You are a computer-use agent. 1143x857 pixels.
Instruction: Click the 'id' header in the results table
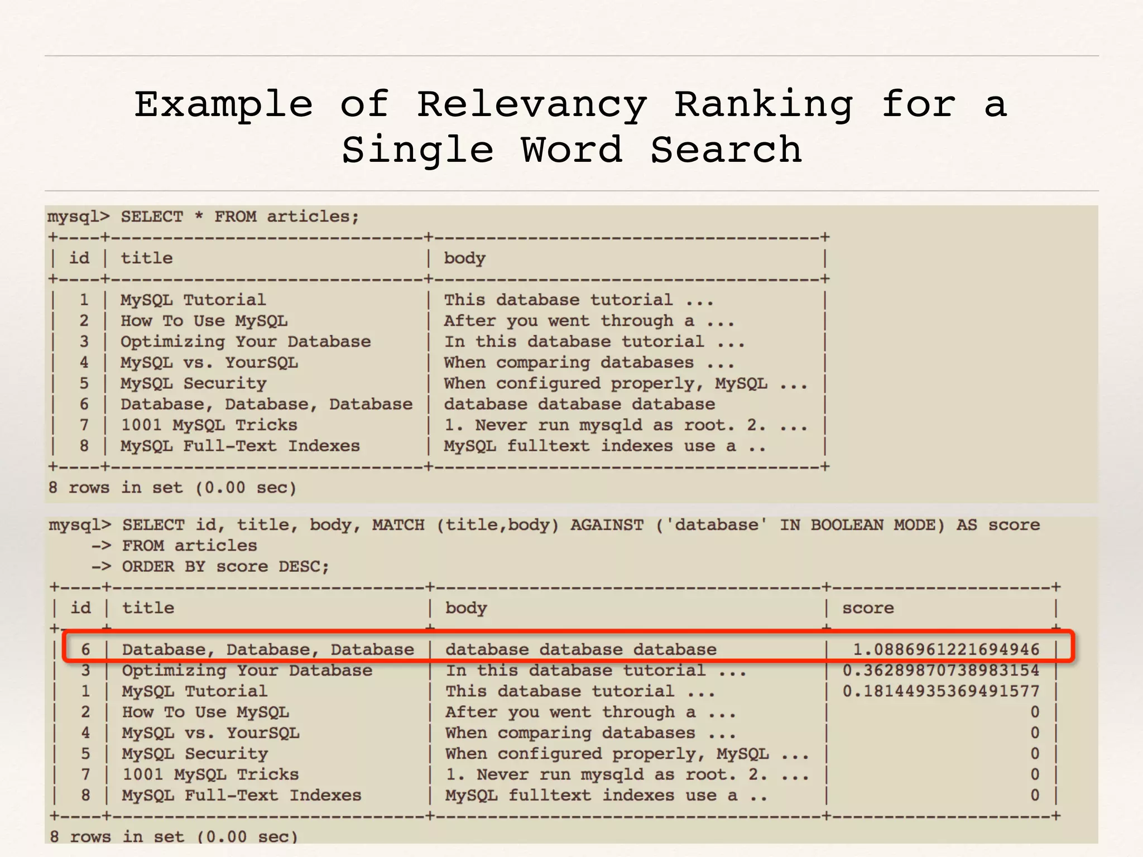click(x=81, y=608)
